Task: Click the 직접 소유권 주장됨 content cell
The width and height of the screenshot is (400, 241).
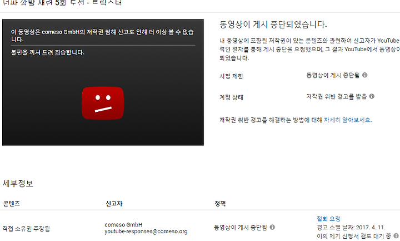Action: (26, 229)
